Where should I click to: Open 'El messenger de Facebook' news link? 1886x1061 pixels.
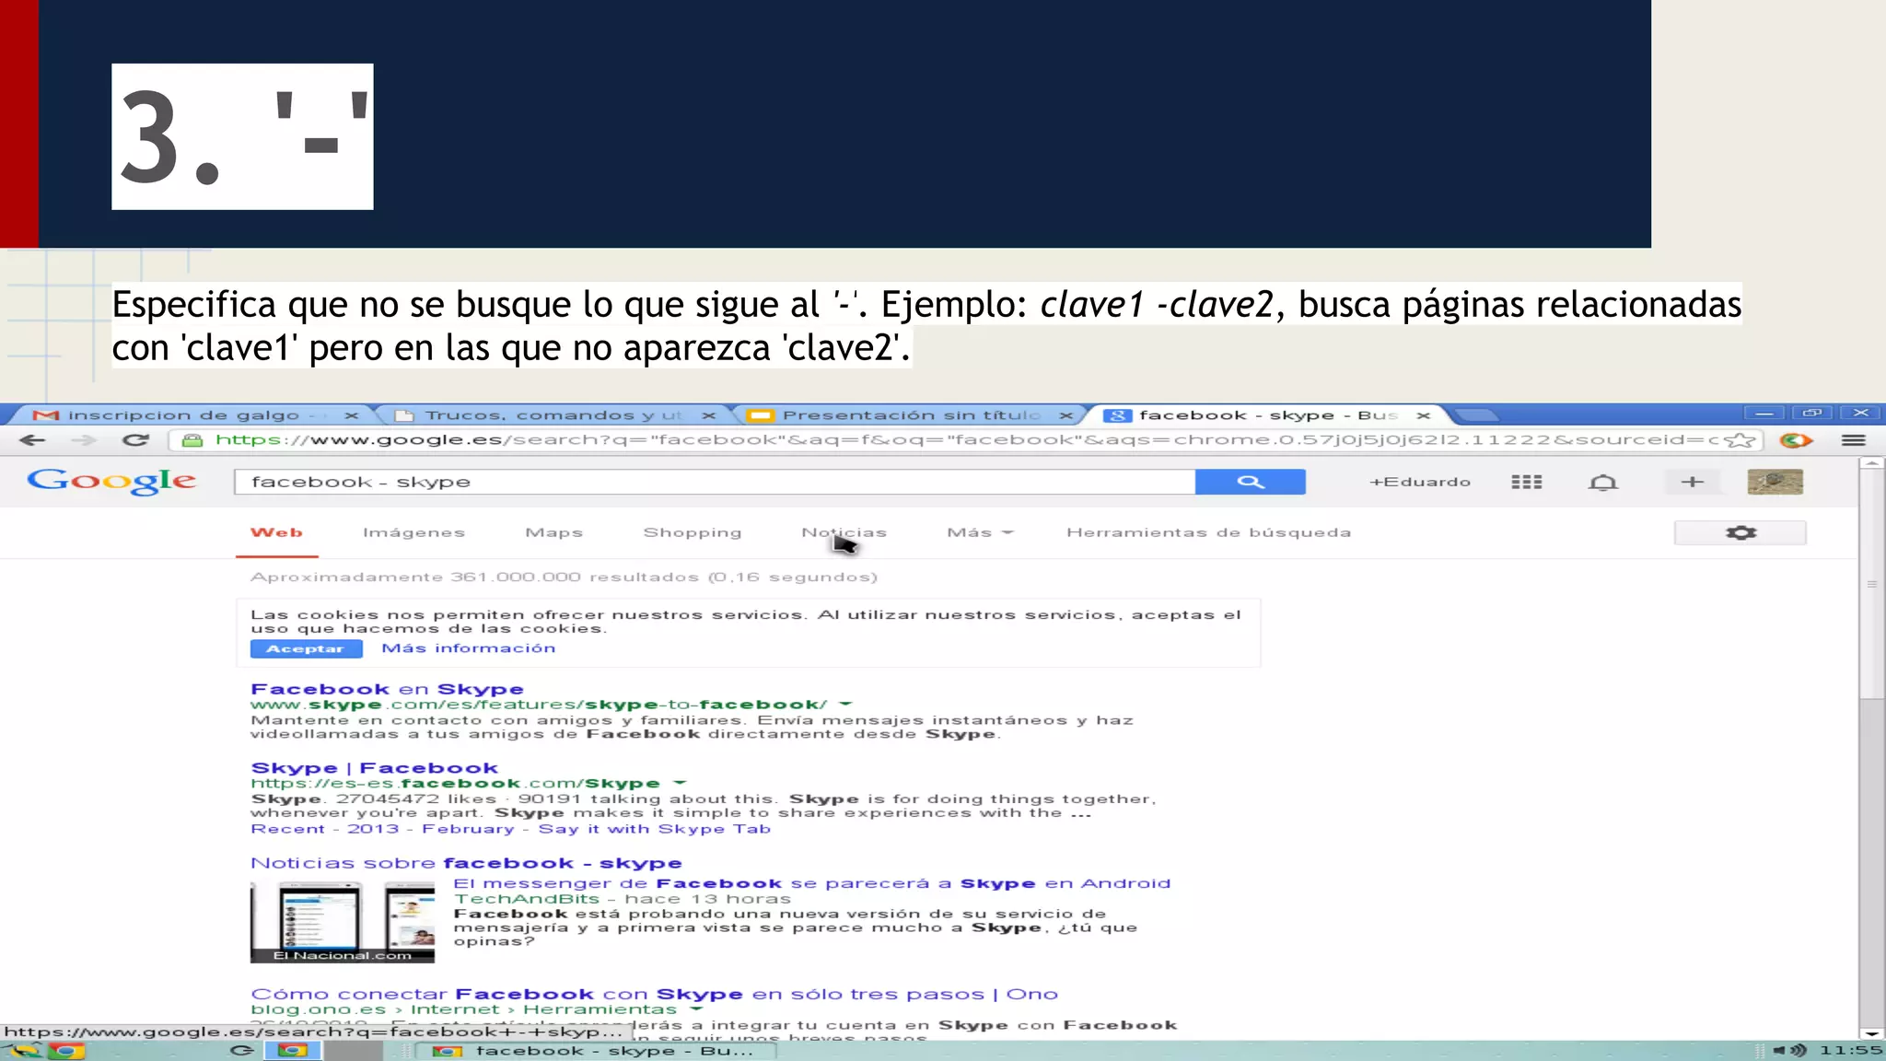coord(811,883)
